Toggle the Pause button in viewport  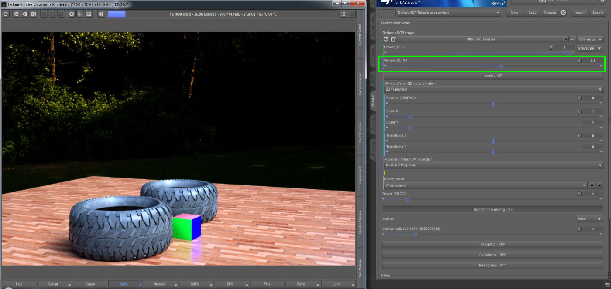(x=90, y=284)
